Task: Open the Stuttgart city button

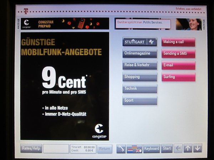Action: point(140,42)
